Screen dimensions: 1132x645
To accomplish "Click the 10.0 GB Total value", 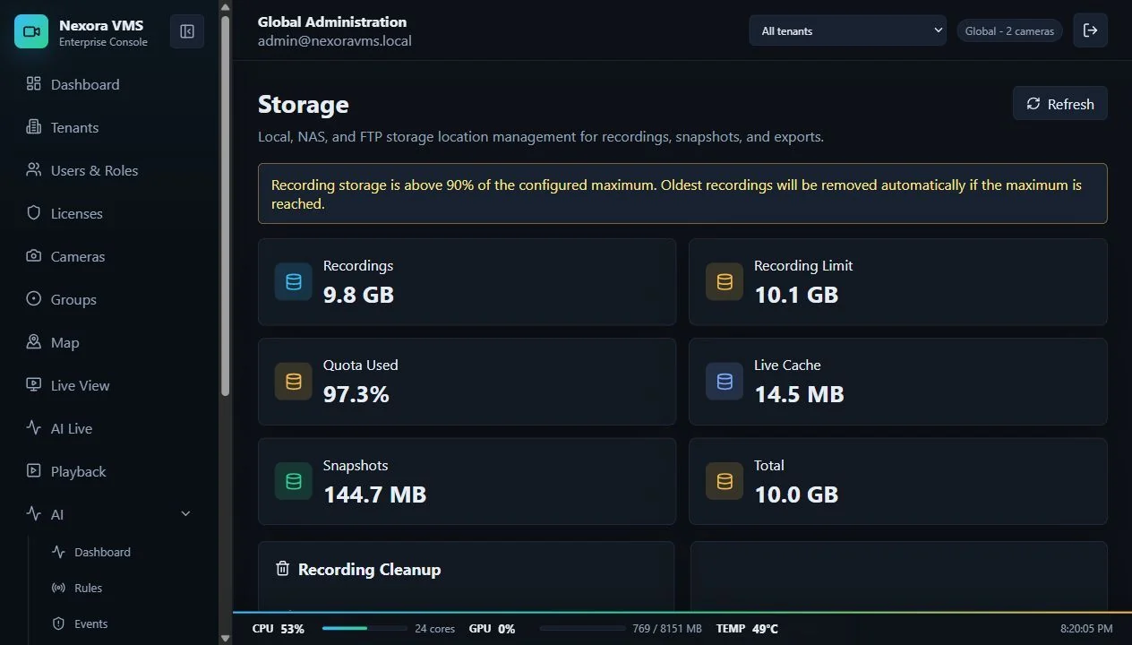I will (x=796, y=494).
